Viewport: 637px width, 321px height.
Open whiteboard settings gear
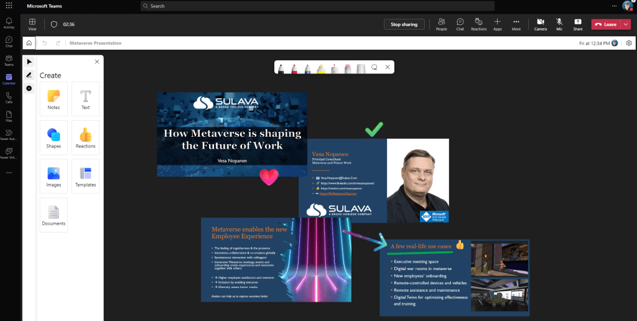tap(629, 43)
